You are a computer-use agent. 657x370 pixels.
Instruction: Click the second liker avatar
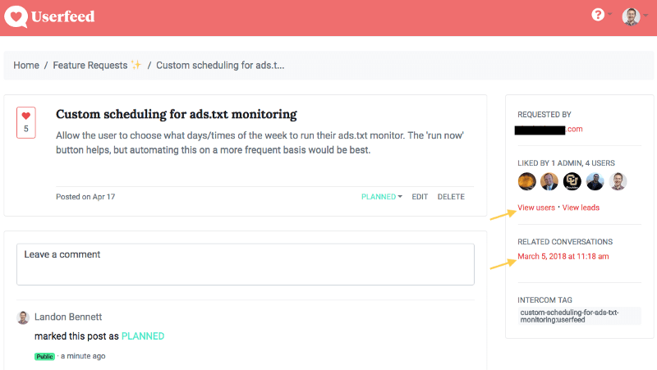(549, 181)
